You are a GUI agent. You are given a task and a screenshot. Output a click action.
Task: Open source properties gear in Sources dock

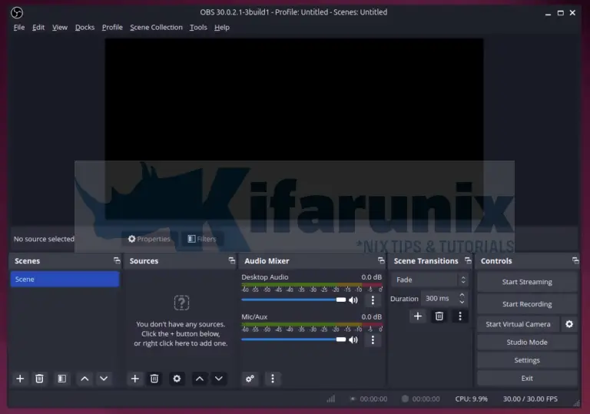coord(177,379)
